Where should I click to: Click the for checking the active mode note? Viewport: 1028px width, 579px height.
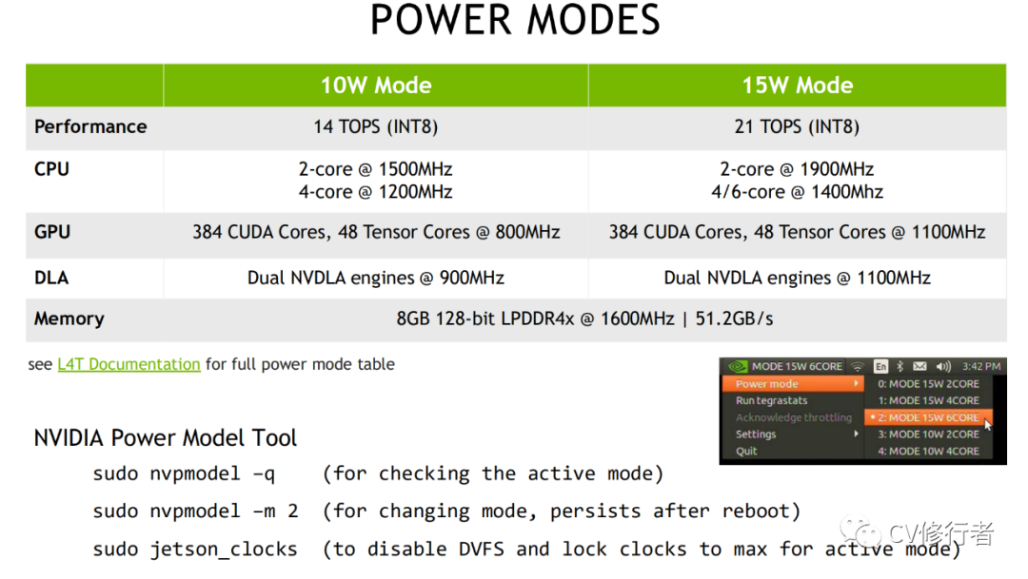(493, 473)
